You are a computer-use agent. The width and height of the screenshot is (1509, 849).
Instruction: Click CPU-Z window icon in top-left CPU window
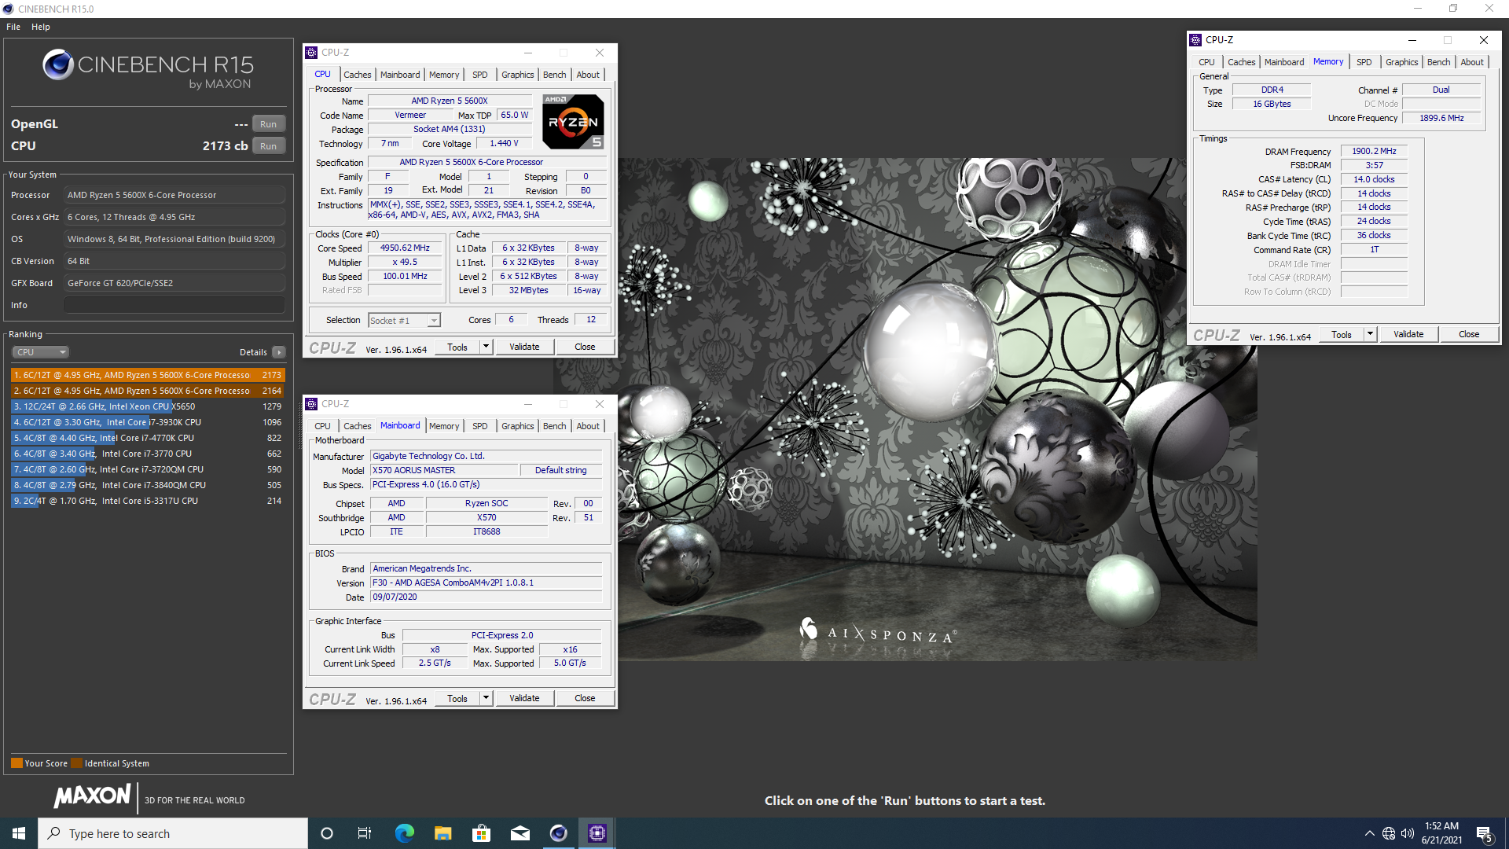(x=311, y=53)
